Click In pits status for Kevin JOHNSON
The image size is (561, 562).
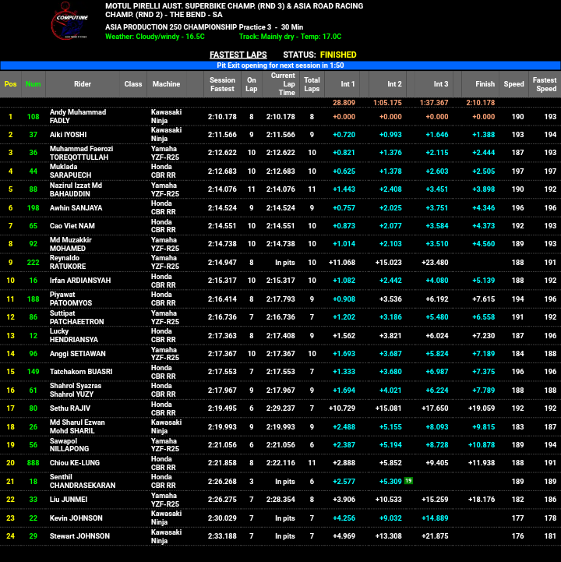point(285,518)
